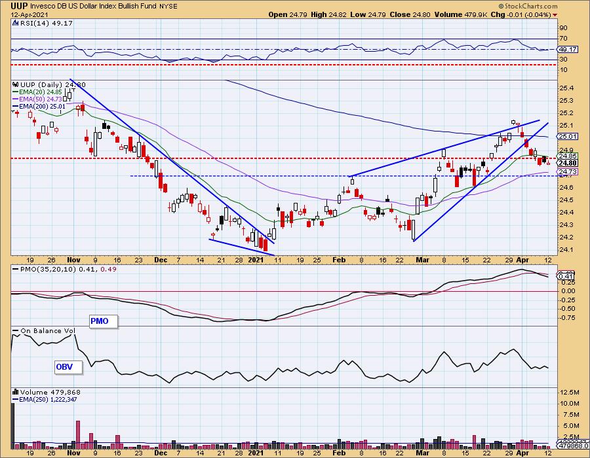Click the EMA(250) 1,222,347 volume legend
590x458 pixels.
click(45, 399)
